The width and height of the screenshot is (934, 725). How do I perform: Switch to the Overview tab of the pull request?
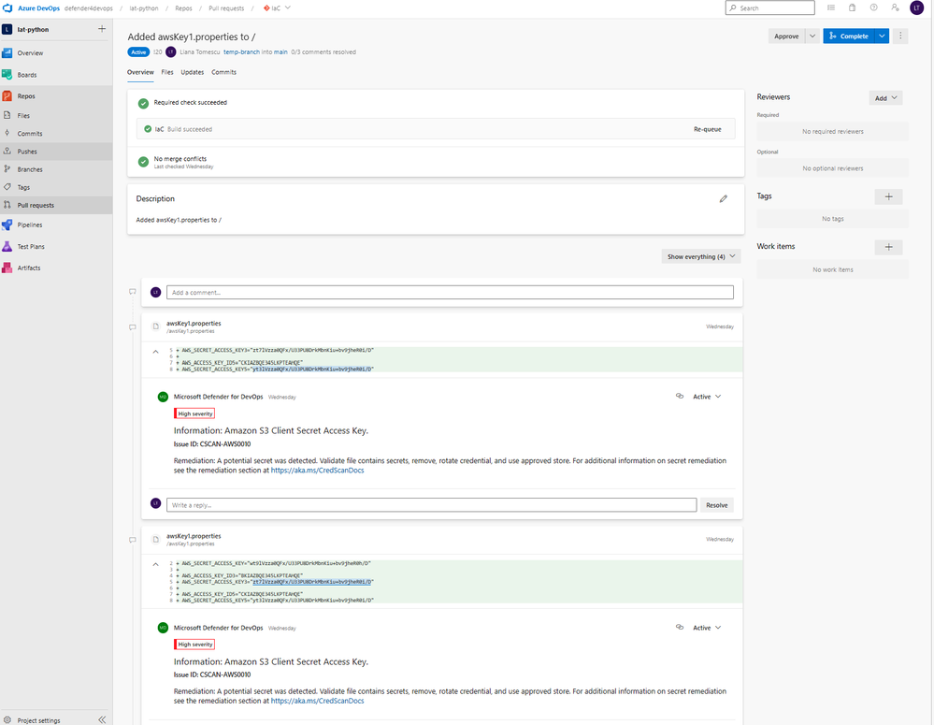click(x=140, y=72)
